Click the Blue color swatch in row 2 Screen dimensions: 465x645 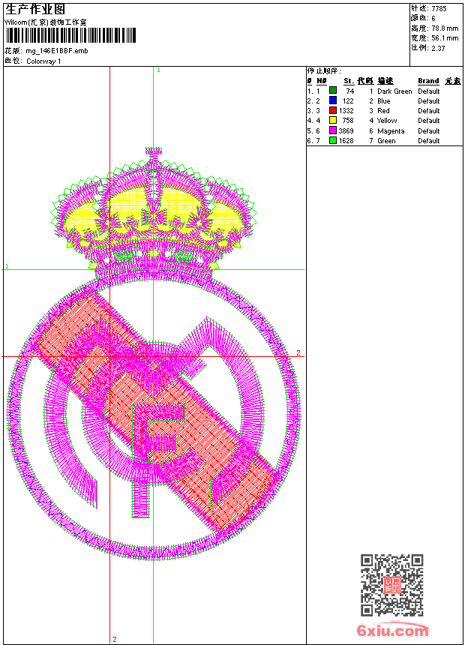click(333, 100)
